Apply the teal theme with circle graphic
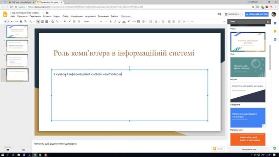 248,67
